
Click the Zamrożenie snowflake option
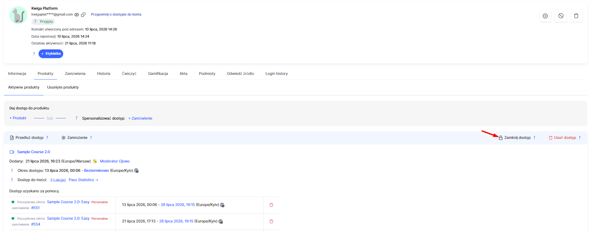pos(75,138)
